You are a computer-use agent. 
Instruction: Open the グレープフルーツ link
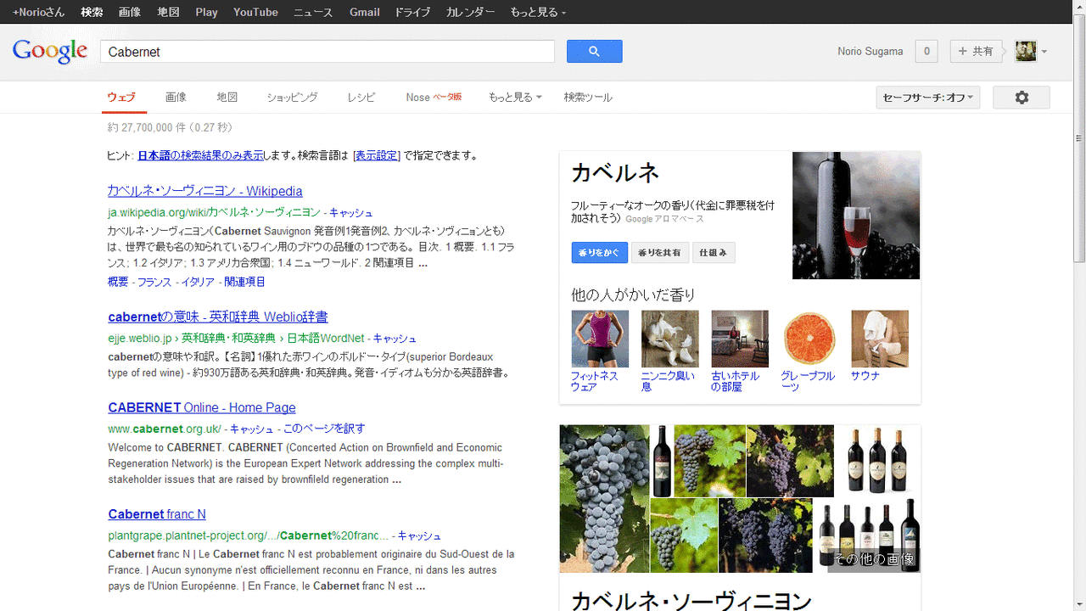(x=808, y=381)
